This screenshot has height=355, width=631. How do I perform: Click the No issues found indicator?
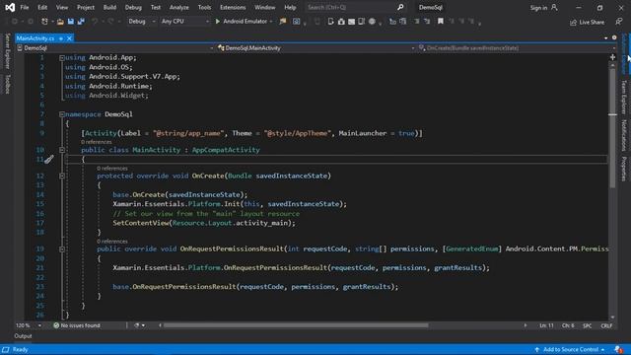(77, 325)
